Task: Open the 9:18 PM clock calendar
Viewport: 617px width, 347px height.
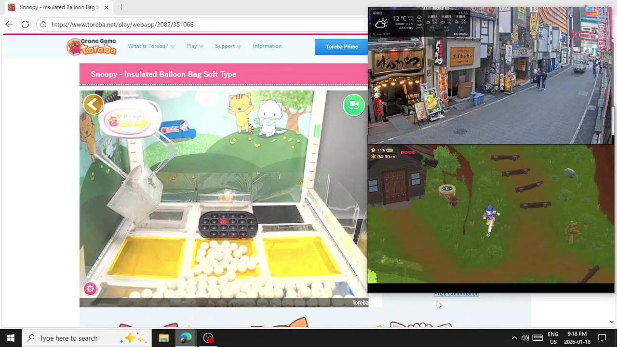Action: point(577,338)
